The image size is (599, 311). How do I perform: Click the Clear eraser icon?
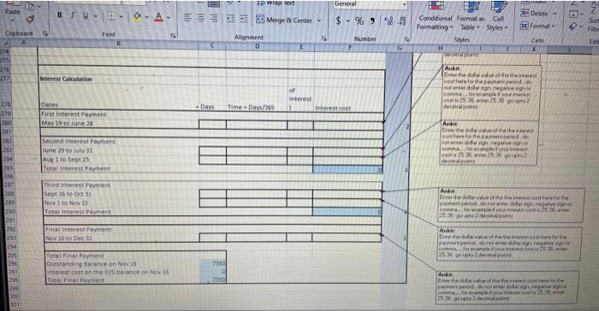click(x=574, y=26)
